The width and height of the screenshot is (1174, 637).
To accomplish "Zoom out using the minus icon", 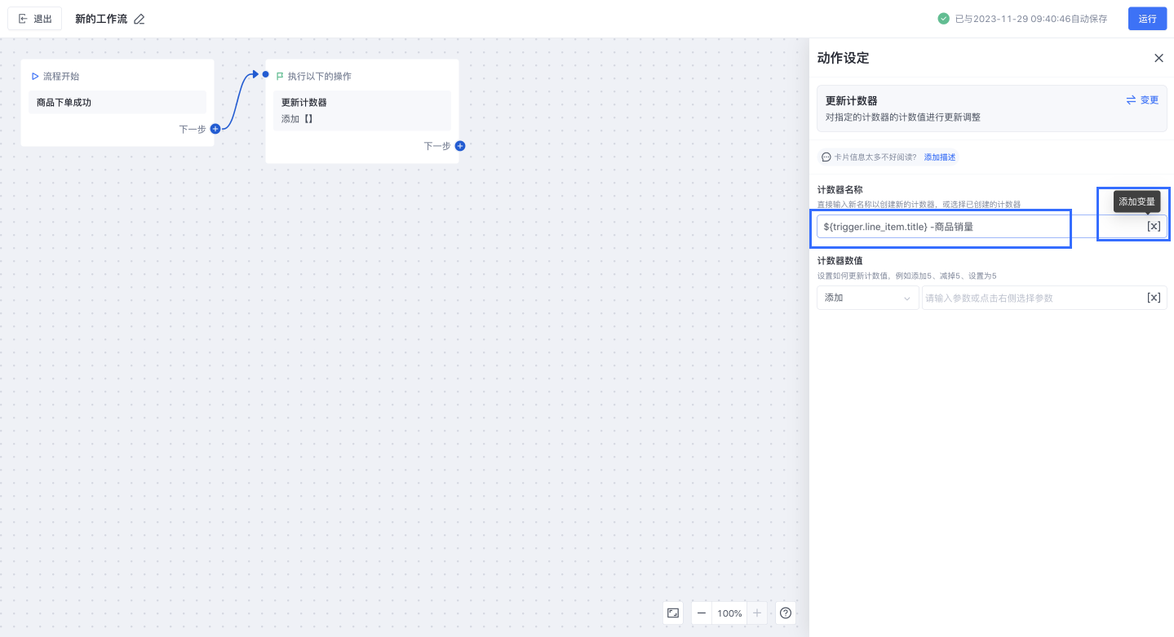I will pos(702,613).
